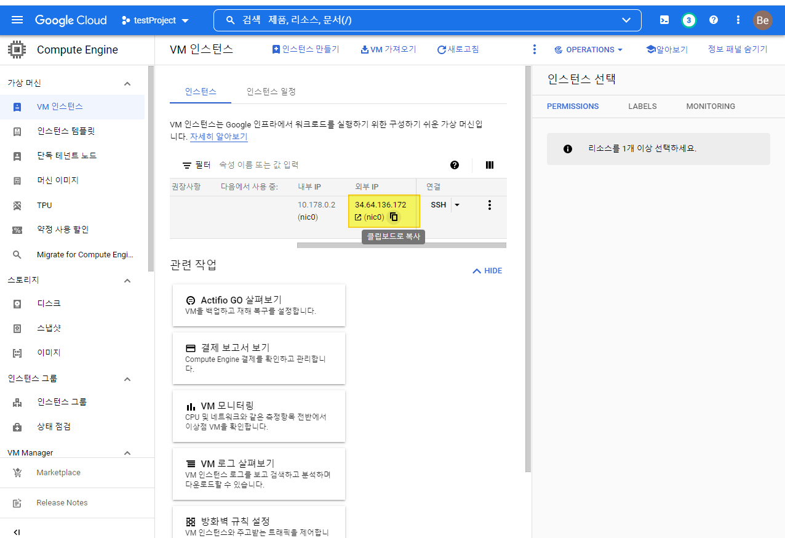Open 인스턴스 템플릿 in sidebar
Image resolution: width=785 pixels, height=538 pixels.
tap(72, 131)
